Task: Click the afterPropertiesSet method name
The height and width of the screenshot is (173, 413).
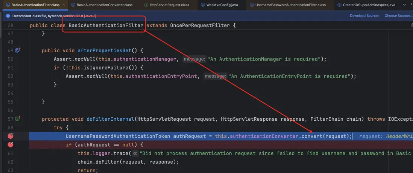Action: [x=104, y=50]
